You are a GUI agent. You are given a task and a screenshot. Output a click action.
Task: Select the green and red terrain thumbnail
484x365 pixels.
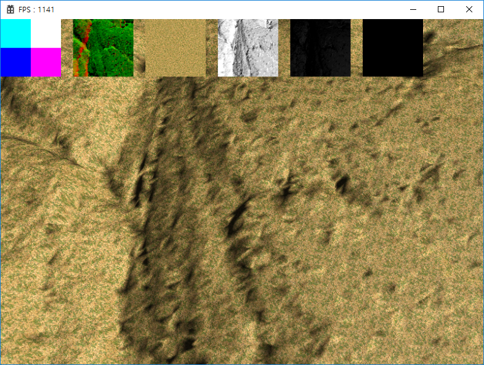[x=103, y=48]
